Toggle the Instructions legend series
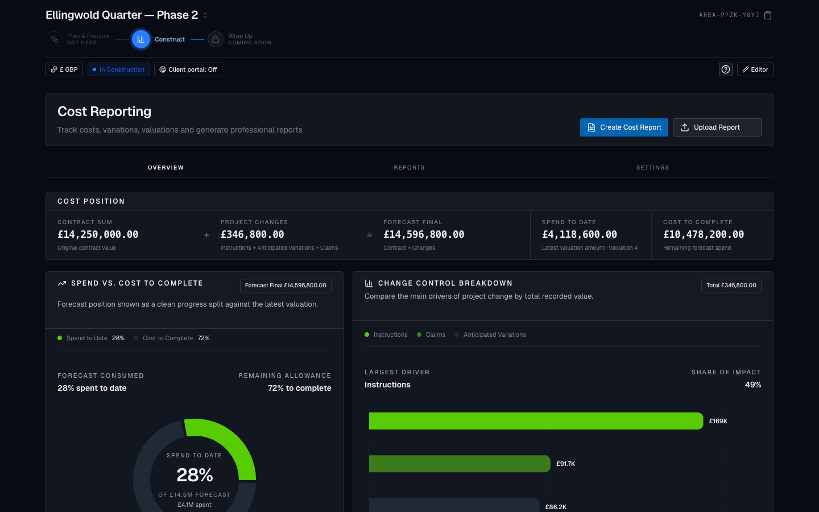 click(386, 335)
